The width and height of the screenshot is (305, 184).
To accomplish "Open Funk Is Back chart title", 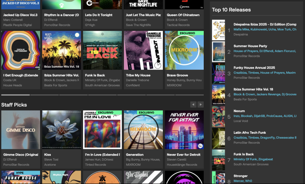I will point(243,154).
